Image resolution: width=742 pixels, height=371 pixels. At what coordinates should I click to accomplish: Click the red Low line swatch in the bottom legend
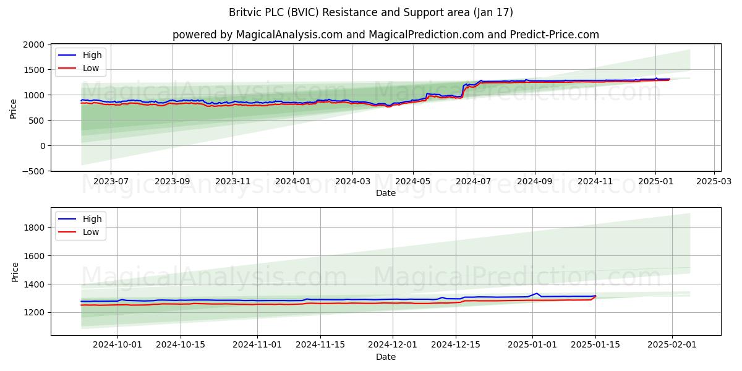click(x=67, y=232)
